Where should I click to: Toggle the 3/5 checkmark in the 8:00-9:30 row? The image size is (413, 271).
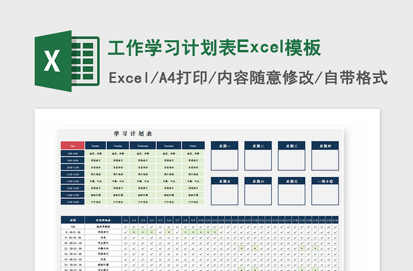click(161, 232)
